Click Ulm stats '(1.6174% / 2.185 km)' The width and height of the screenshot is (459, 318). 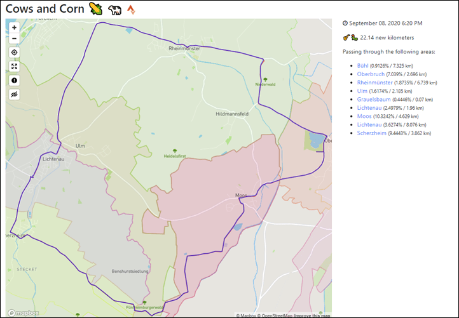click(x=390, y=91)
